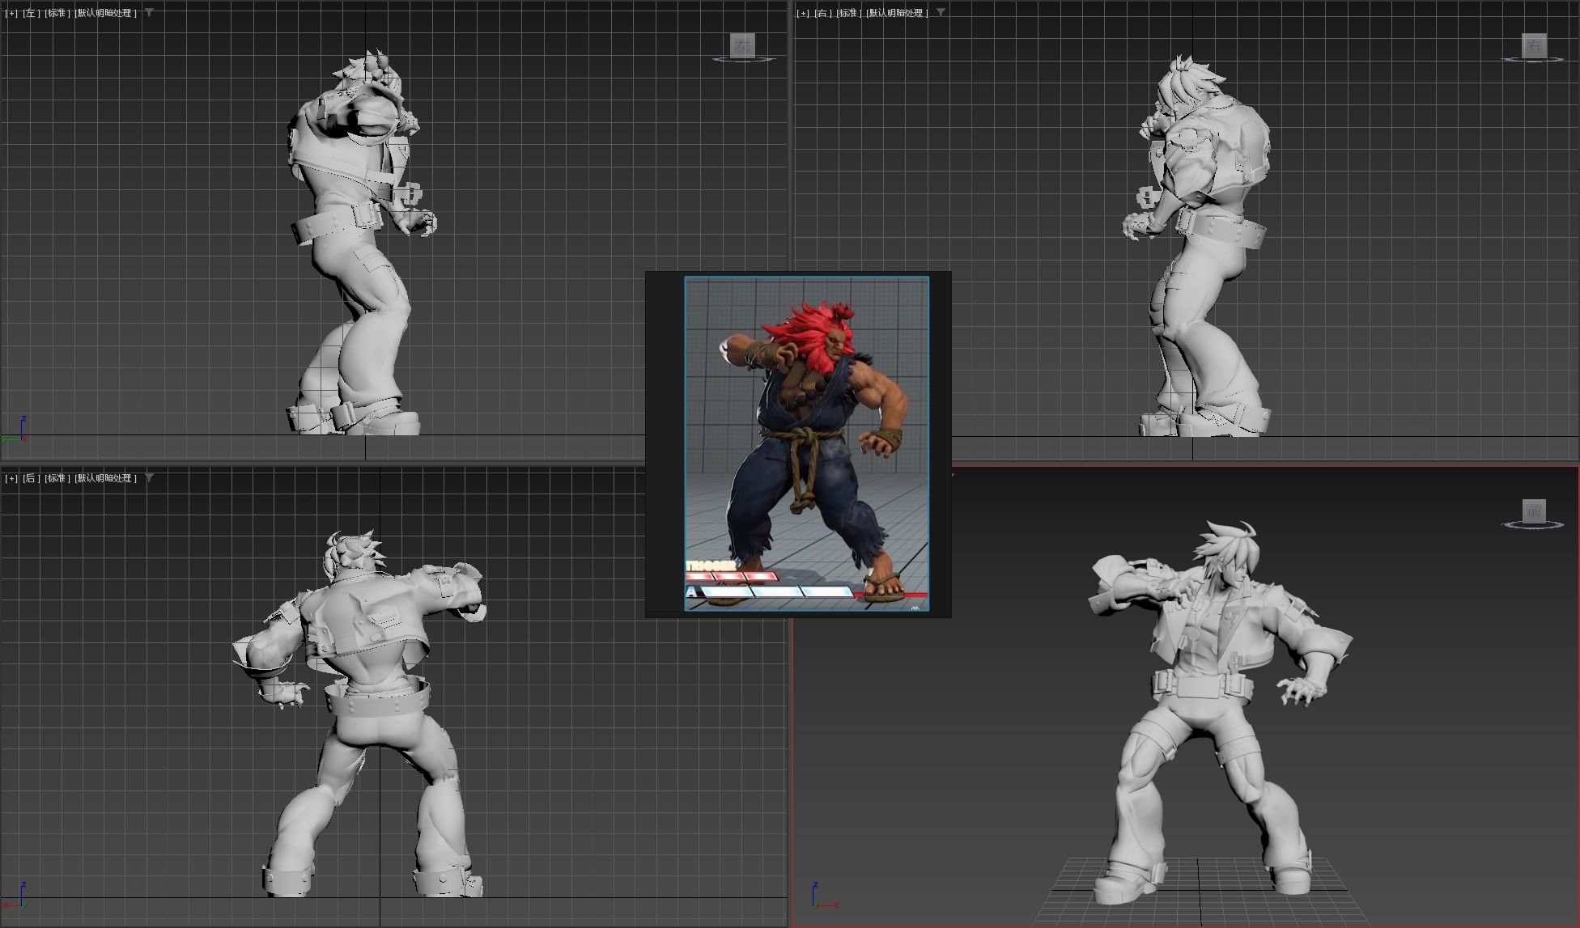Click the filter icon in Back viewport
Viewport: 1580px width, 928px height.
point(149,478)
